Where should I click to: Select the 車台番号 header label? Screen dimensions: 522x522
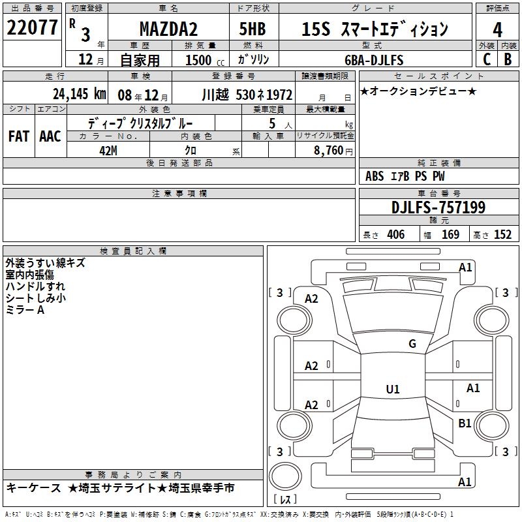click(x=439, y=193)
